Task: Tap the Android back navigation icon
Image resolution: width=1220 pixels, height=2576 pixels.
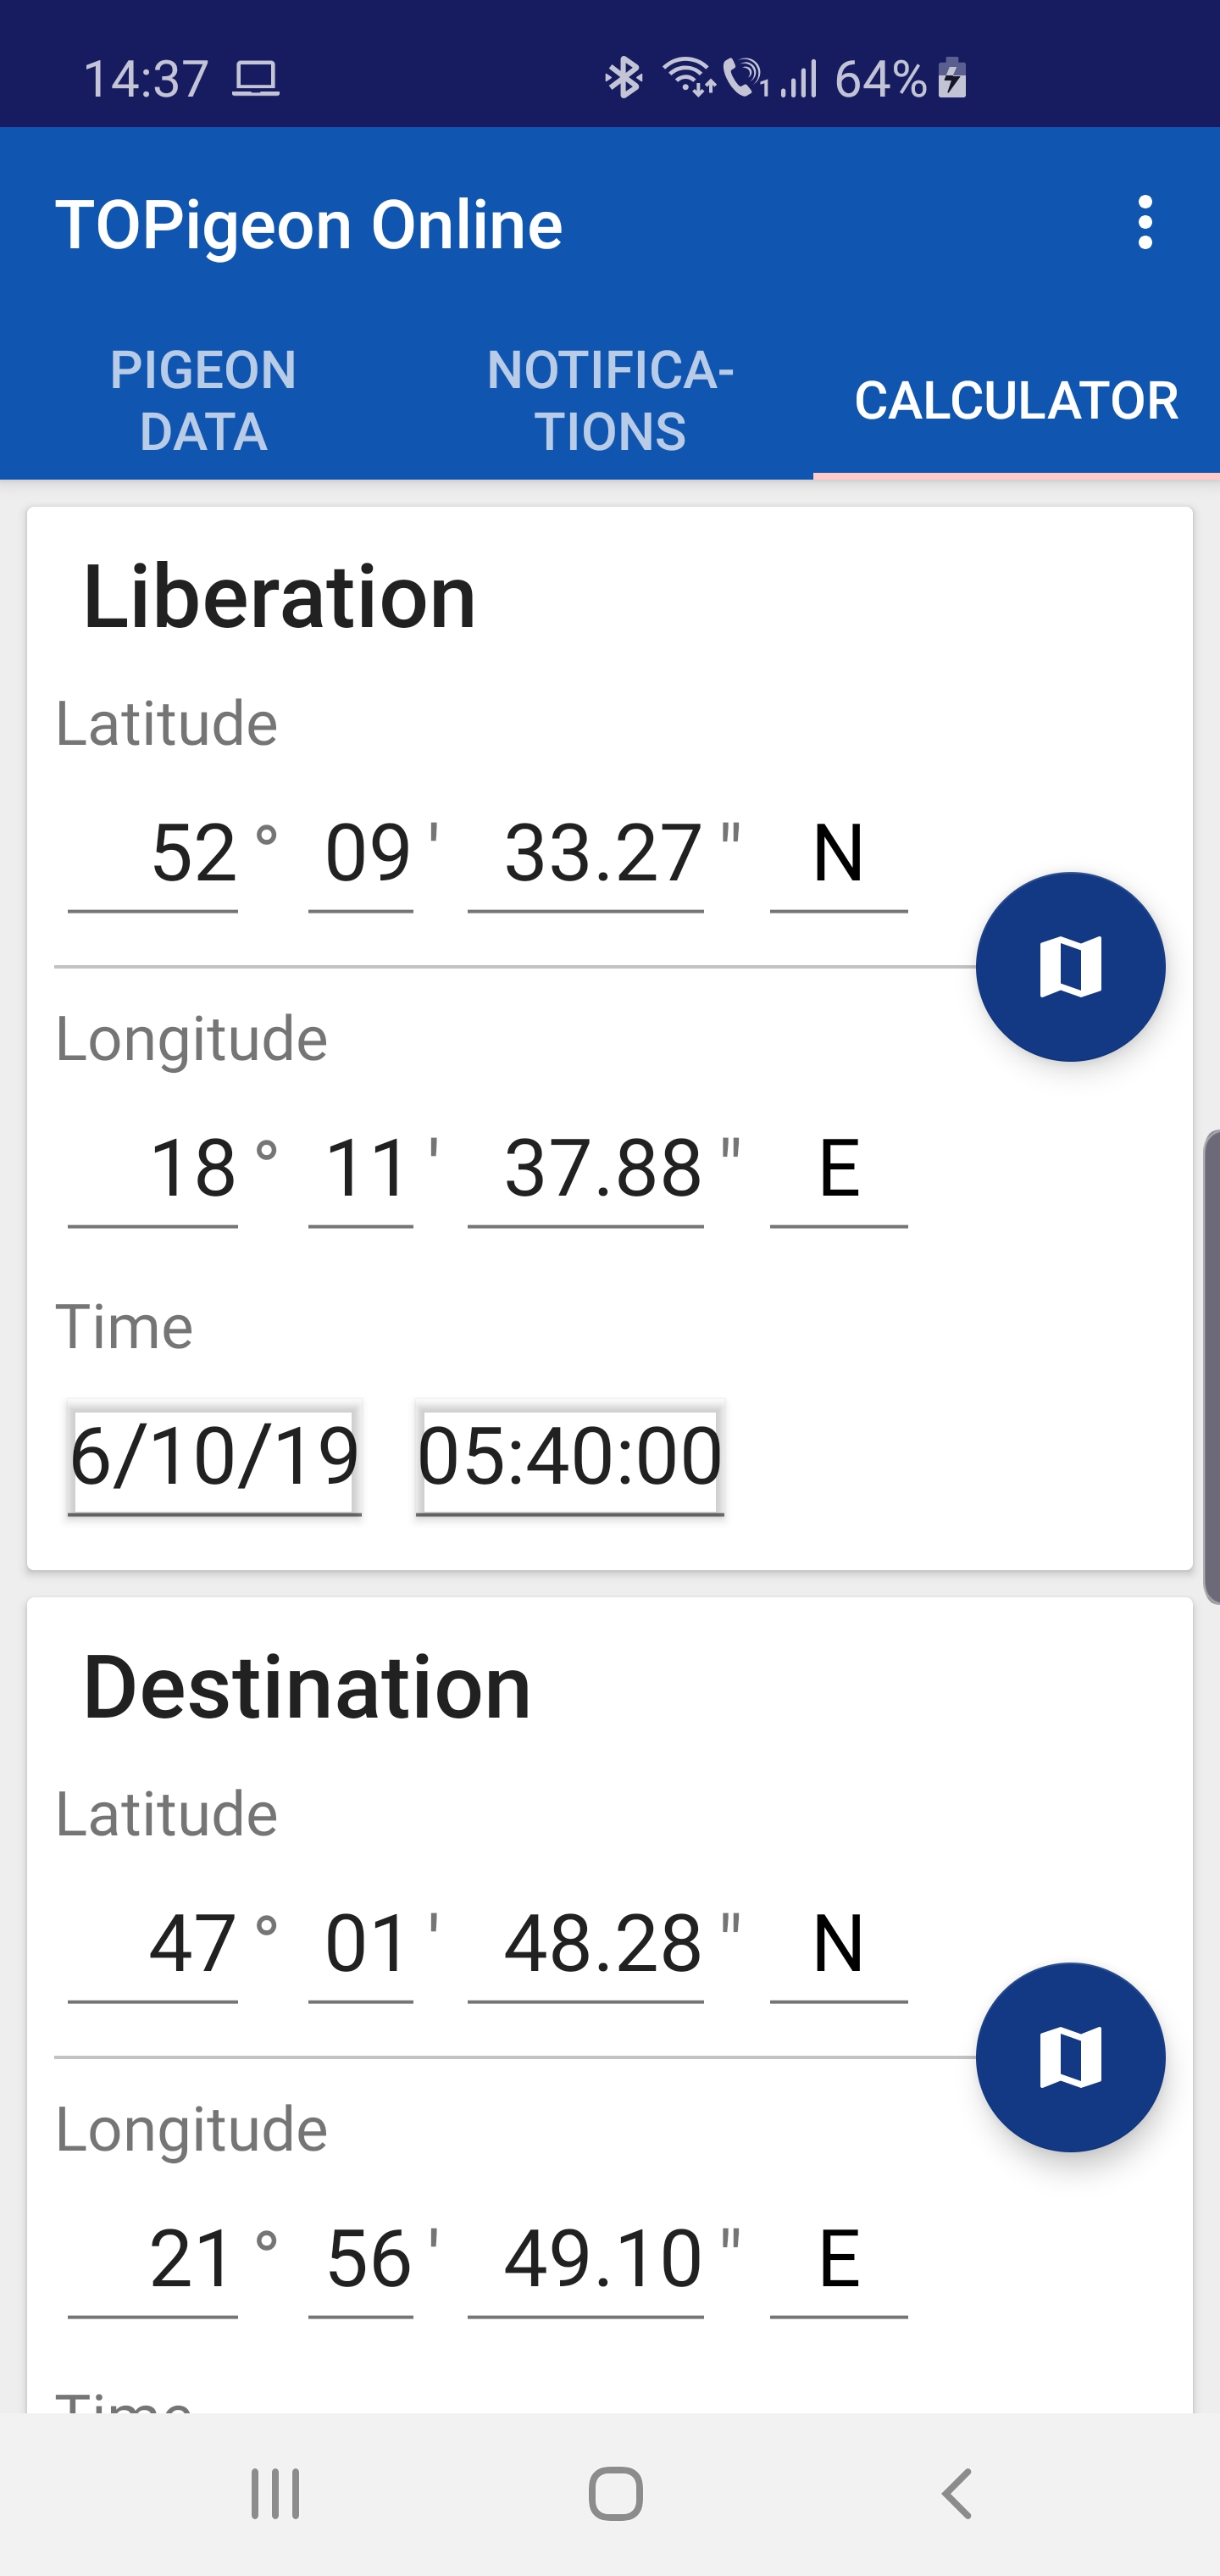Action: coord(957,2493)
